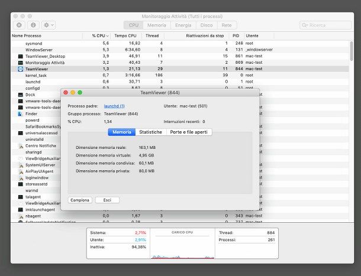Viewport: 361px width, 276px height.
Task: Click the Ricerca search field
Action: click(325, 25)
